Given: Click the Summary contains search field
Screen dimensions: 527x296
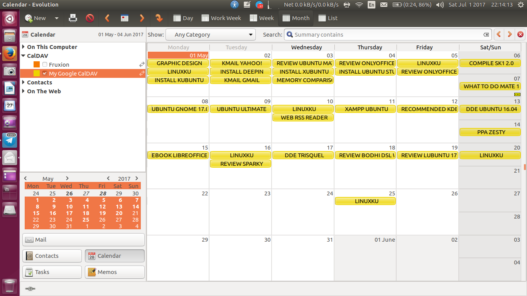Looking at the screenshot, I should click(x=388, y=35).
